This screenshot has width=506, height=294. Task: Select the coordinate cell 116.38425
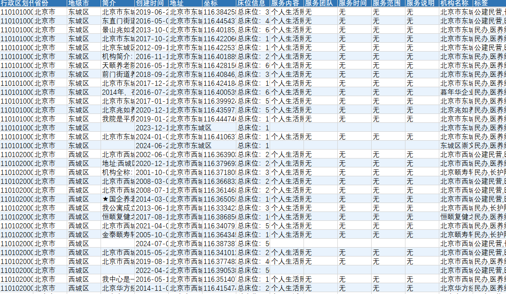[219, 12]
